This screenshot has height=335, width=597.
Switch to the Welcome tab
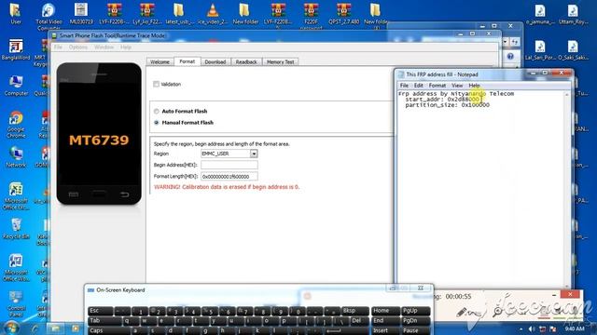point(160,61)
